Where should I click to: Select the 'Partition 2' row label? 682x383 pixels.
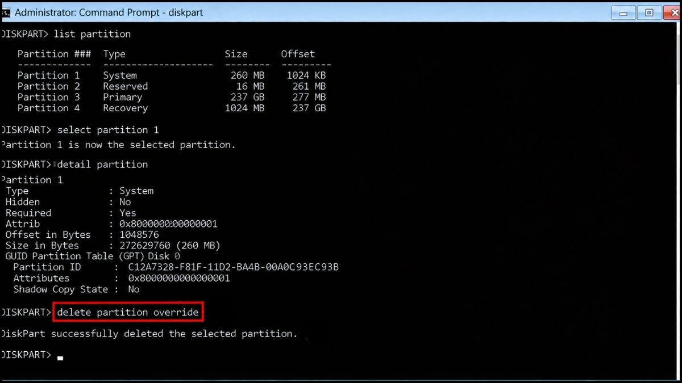coord(48,86)
